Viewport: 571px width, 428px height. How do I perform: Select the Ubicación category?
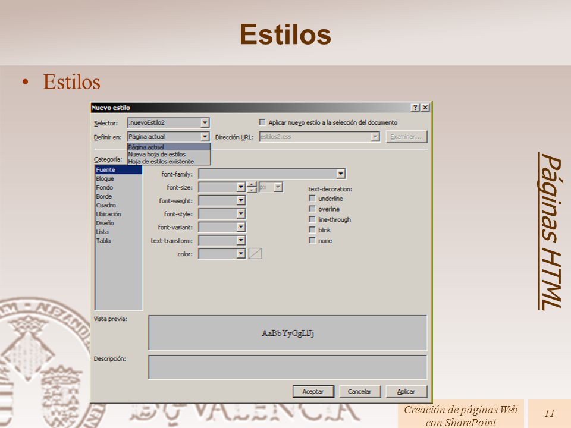[118, 214]
